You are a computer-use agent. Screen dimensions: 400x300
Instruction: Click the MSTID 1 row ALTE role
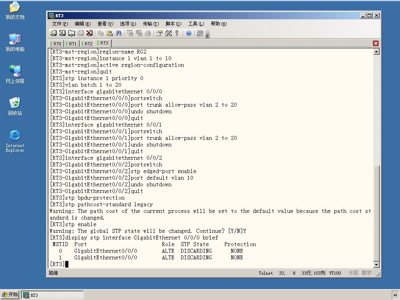[x=168, y=257]
